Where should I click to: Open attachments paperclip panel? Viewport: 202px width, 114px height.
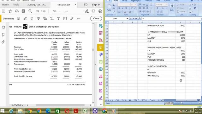pyautogui.click(x=3, y=42)
